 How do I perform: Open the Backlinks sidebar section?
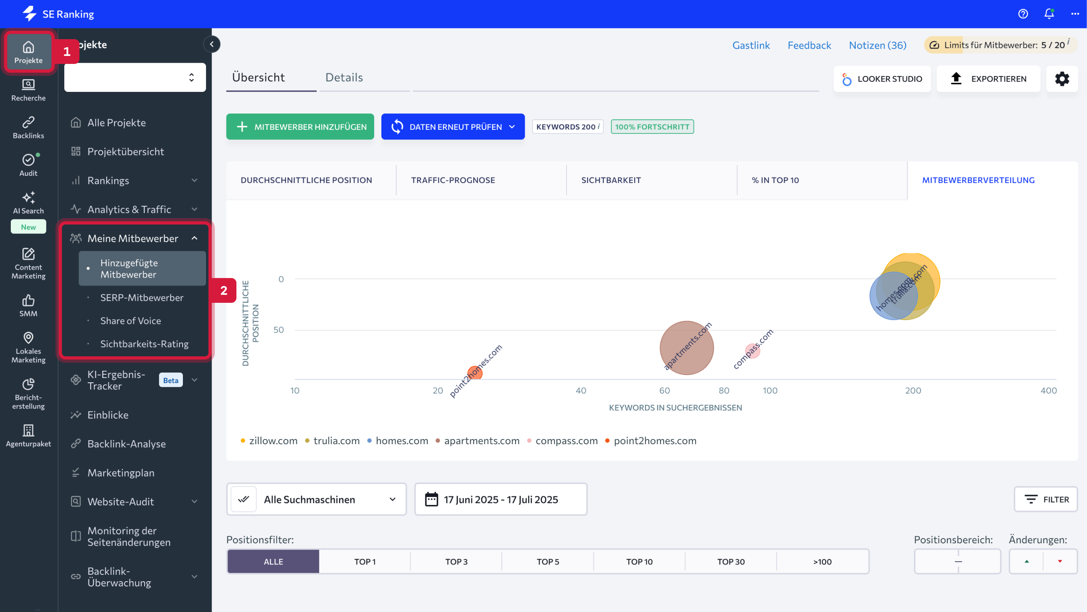pos(28,128)
